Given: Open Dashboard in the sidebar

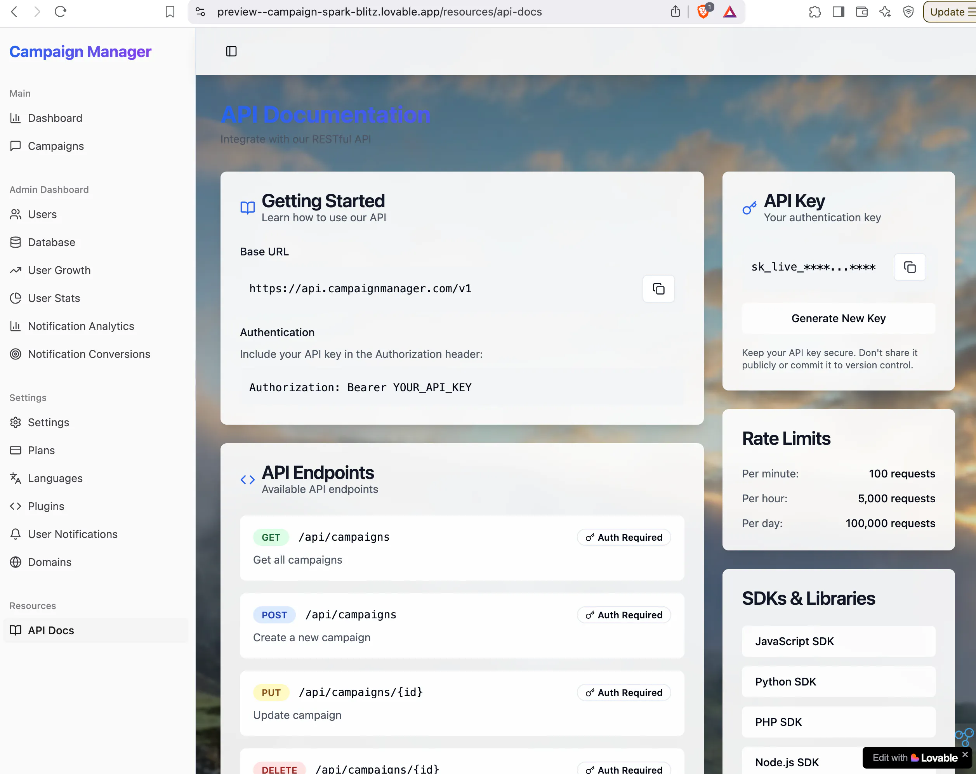Looking at the screenshot, I should 96,118.
